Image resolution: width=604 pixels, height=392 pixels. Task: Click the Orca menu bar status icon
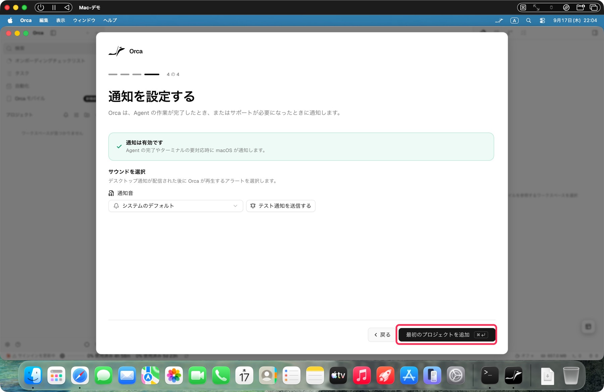coord(499,20)
